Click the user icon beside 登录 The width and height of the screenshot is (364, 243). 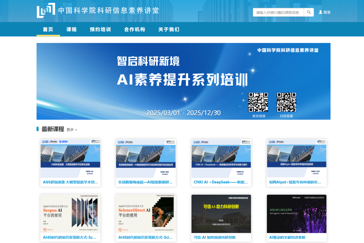click(x=320, y=12)
